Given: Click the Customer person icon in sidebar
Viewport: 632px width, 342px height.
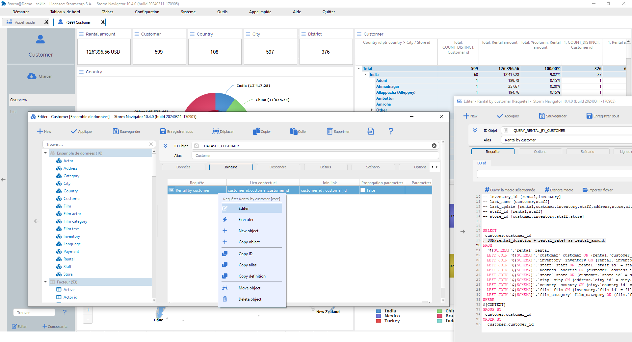Looking at the screenshot, I should pos(40,39).
